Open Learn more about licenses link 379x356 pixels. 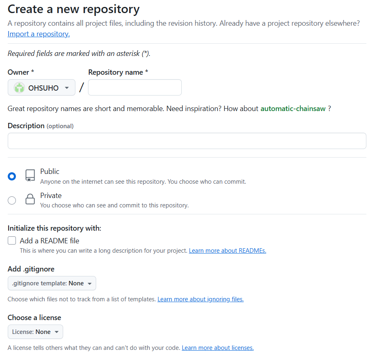pos(218,348)
